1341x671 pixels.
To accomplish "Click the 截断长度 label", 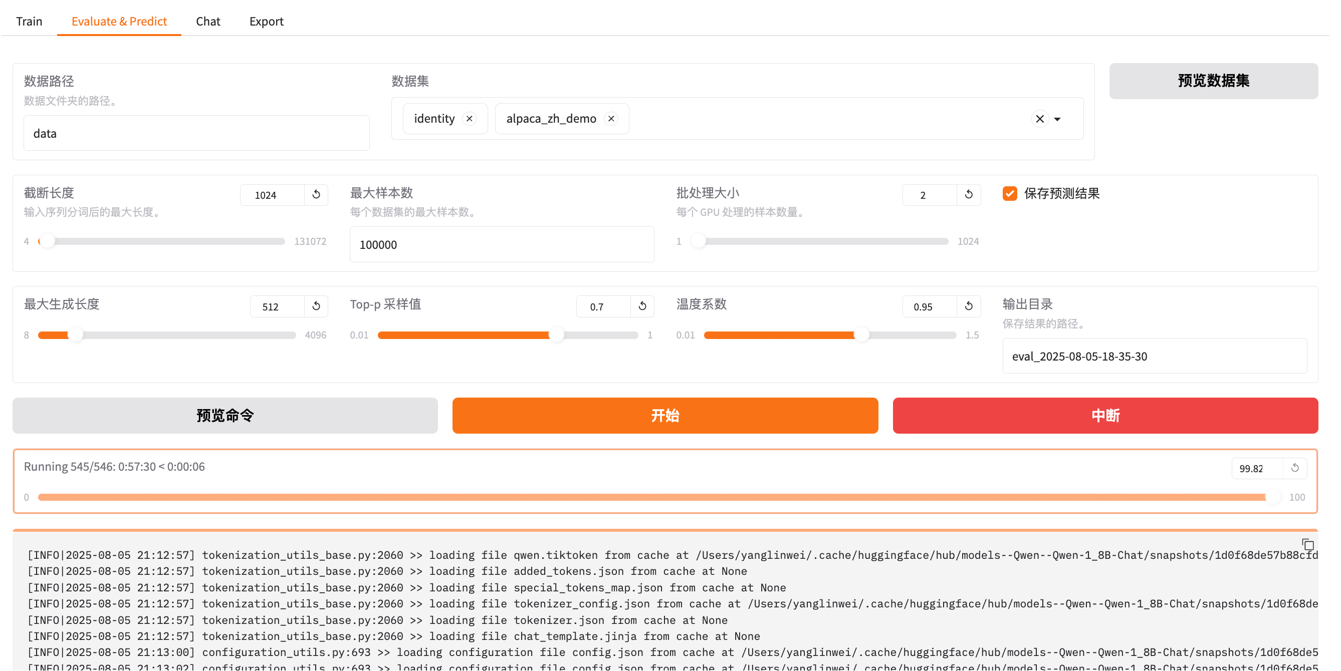I will tap(49, 193).
